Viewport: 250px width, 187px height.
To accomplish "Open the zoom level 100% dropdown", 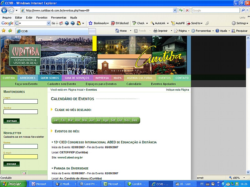I will tap(243, 178).
